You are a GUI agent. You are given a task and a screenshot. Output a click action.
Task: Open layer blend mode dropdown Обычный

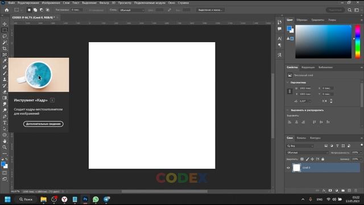click(x=307, y=153)
